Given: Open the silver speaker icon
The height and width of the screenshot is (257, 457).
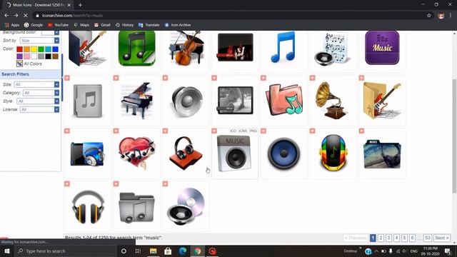Looking at the screenshot, I should [x=187, y=101].
